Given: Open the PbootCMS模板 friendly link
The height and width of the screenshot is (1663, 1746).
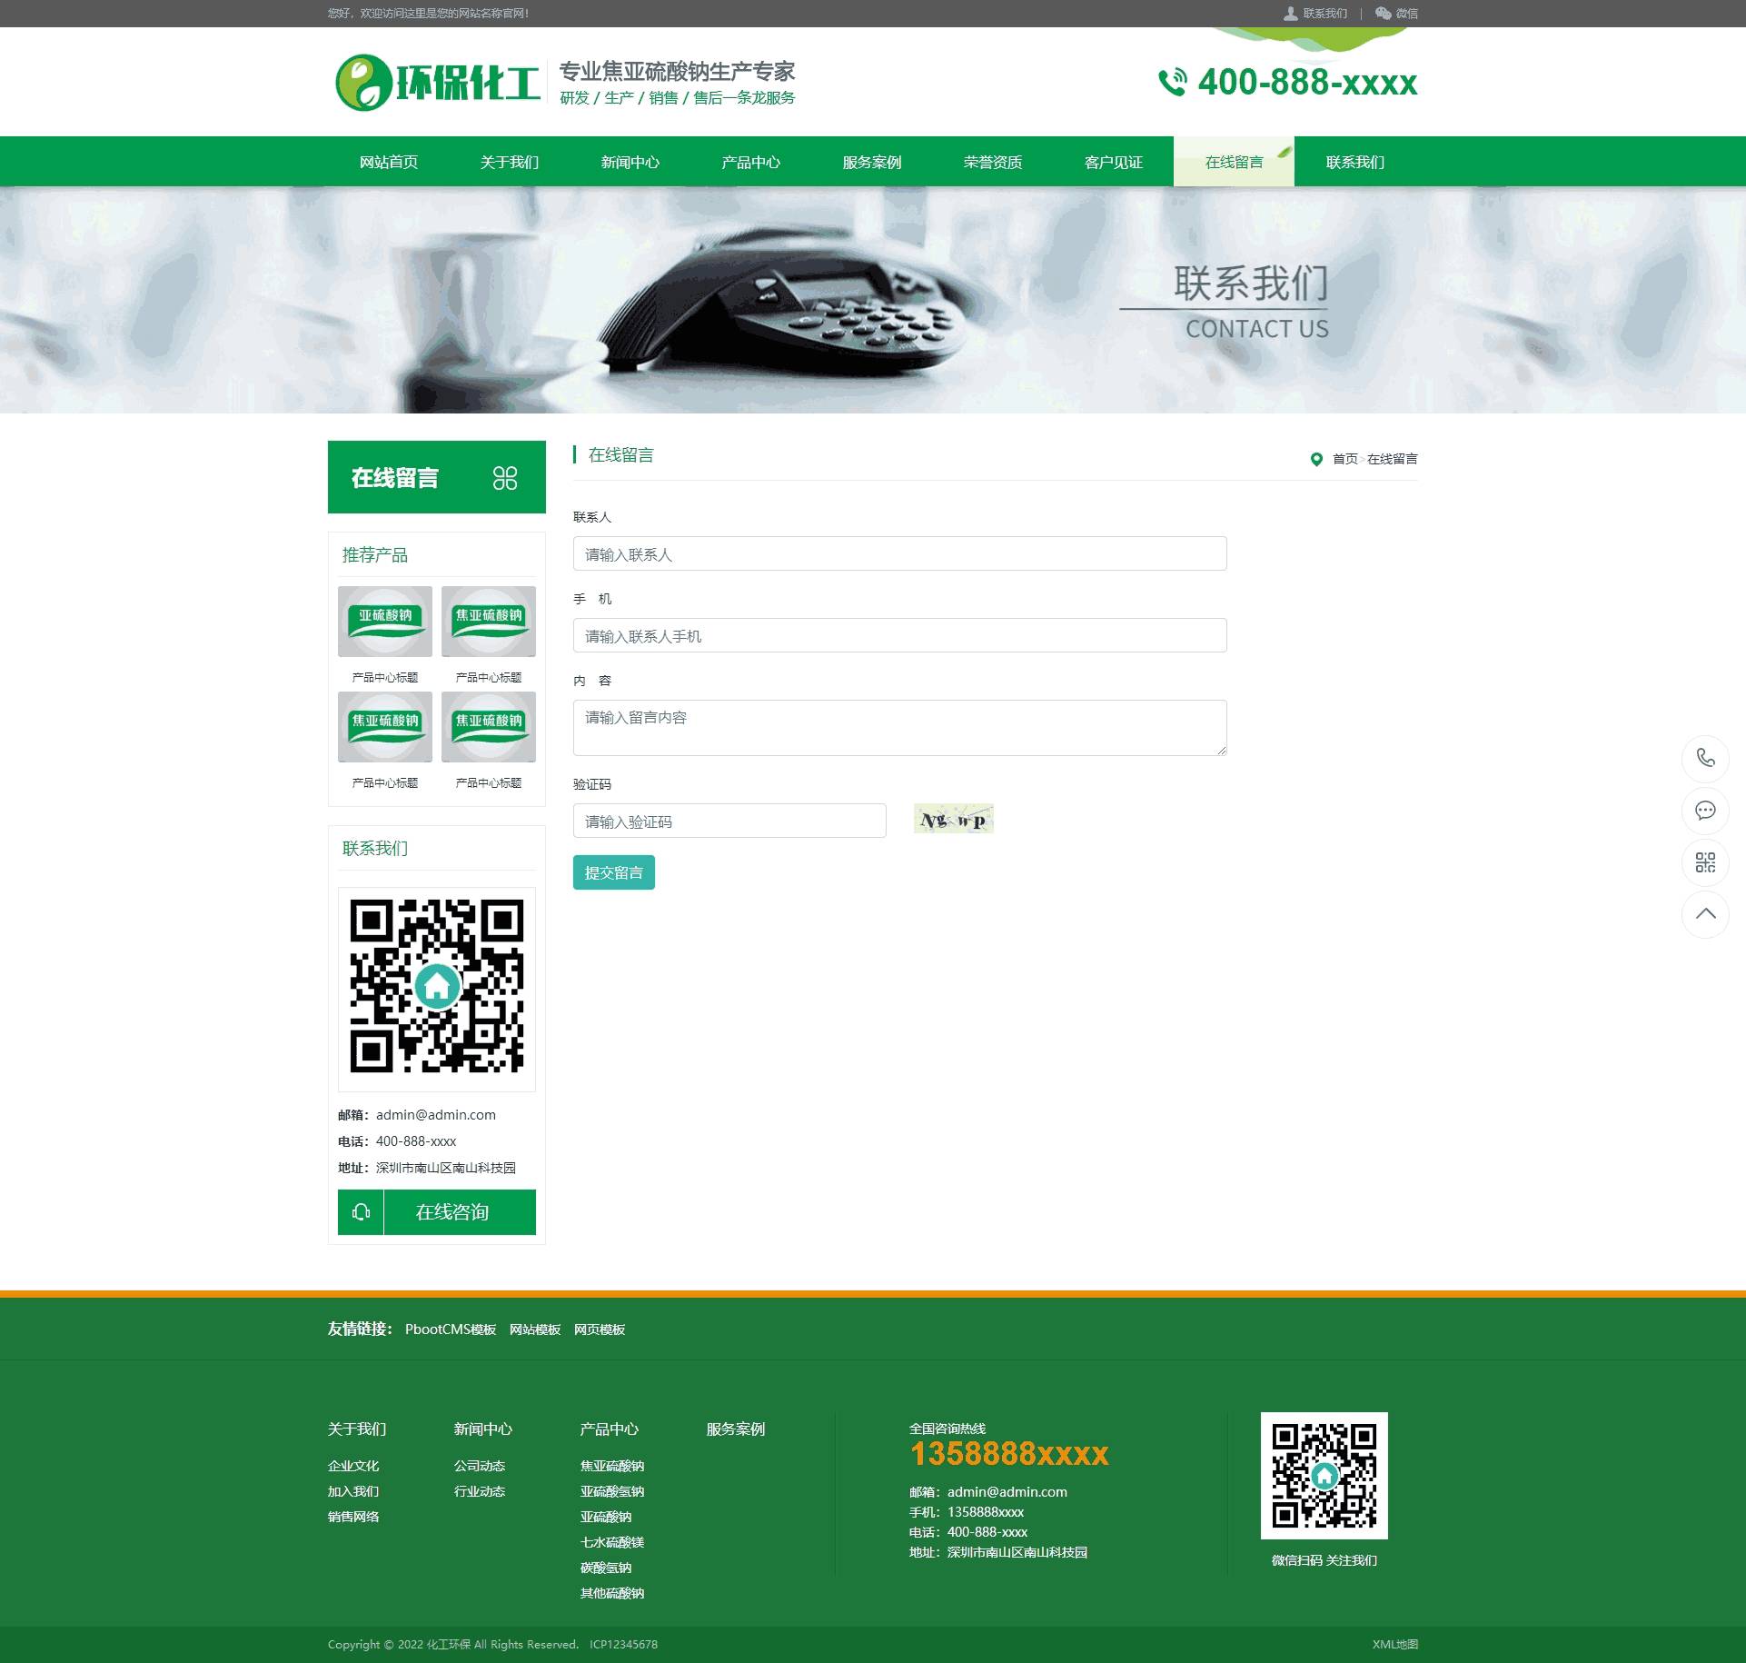Looking at the screenshot, I should (x=451, y=1329).
